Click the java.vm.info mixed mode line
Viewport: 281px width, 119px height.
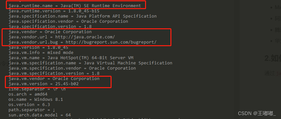coord(41,53)
